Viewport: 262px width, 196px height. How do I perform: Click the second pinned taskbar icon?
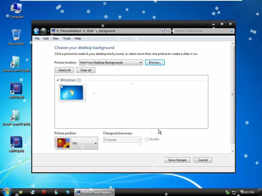(32, 192)
